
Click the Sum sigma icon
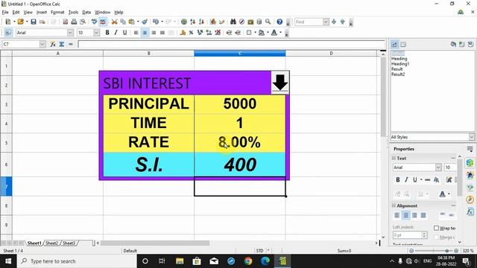click(62, 45)
